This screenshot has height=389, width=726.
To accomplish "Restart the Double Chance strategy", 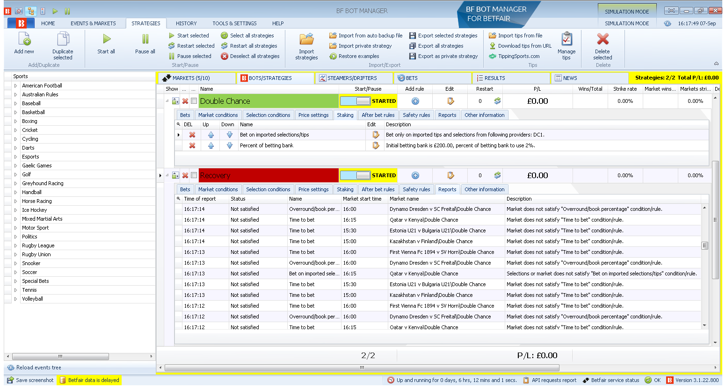I will 497,101.
